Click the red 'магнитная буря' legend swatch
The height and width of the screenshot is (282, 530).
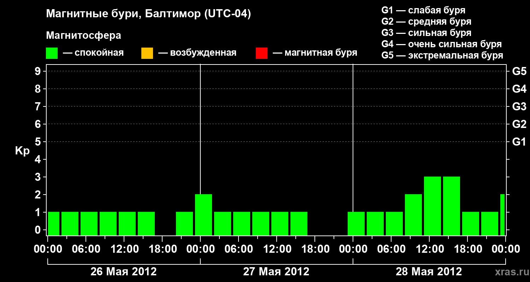(x=261, y=53)
